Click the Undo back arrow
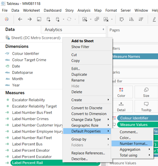The height and width of the screenshot is (166, 158). click(x=20, y=19)
